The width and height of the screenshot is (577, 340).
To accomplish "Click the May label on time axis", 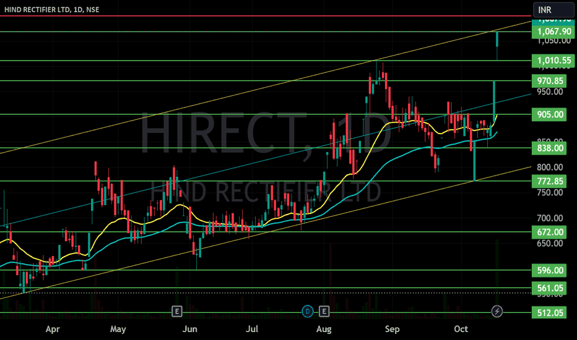I will click(118, 329).
